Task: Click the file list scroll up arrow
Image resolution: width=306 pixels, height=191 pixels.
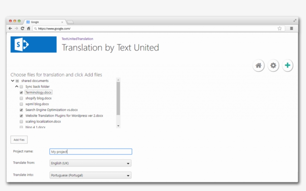Action: tap(118, 80)
